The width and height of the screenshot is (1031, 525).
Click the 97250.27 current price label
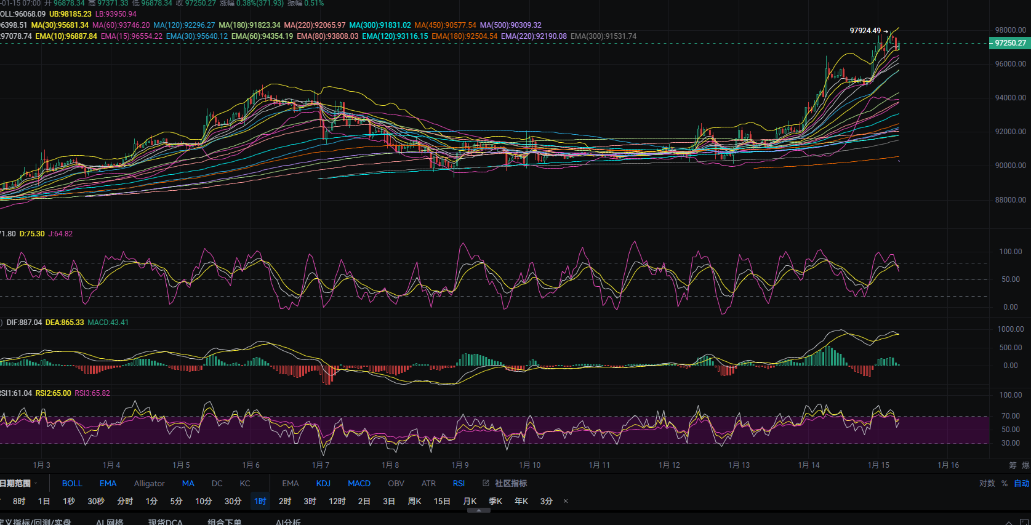1010,43
